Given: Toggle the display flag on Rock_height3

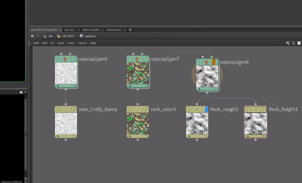Looking at the screenshot, I should coord(265,109).
